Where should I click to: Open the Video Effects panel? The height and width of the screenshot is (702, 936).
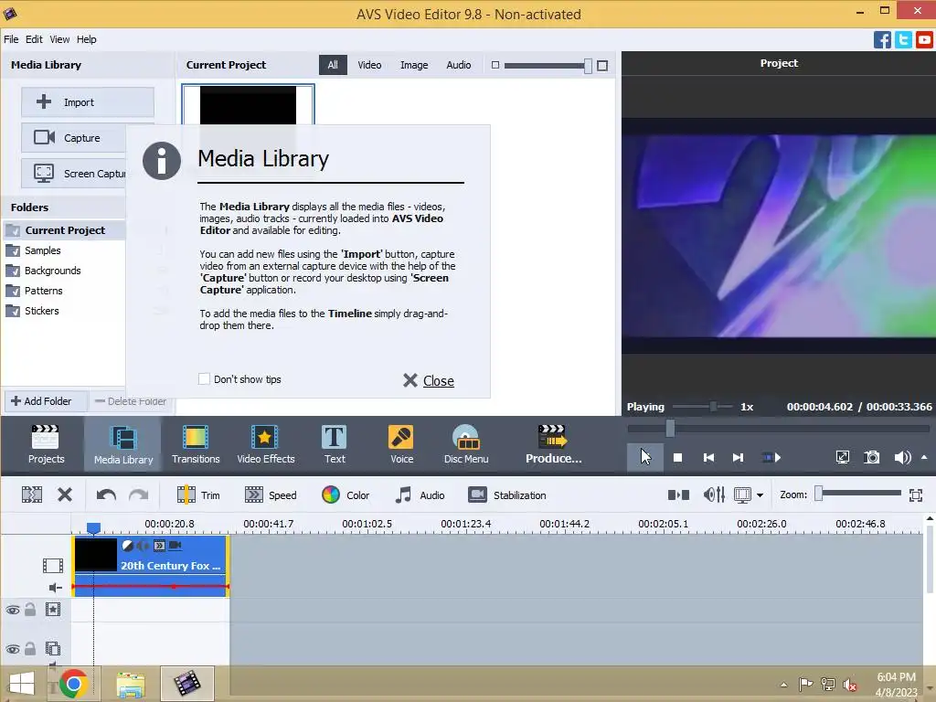point(266,444)
